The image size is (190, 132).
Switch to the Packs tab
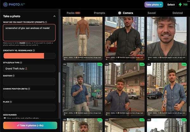pos(71,13)
